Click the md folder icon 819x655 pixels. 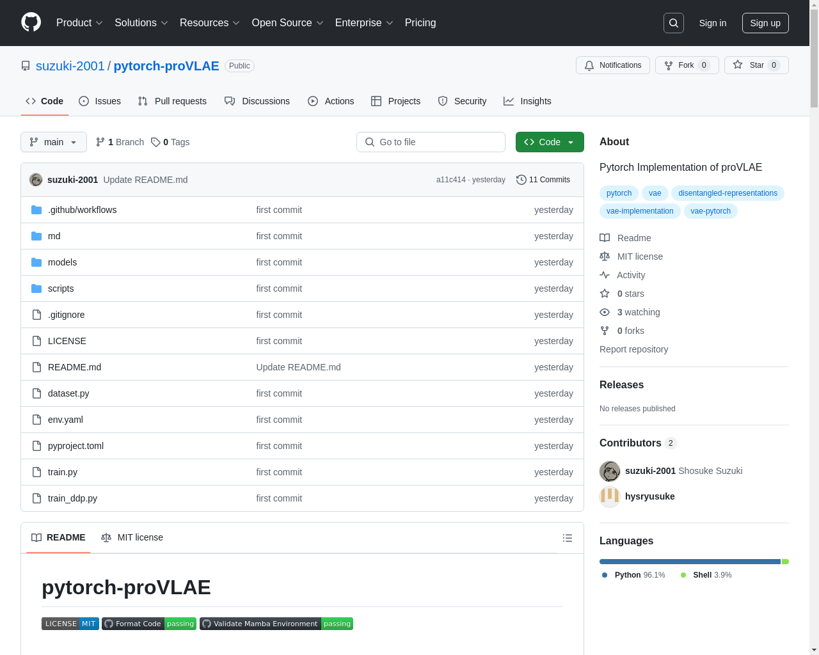point(36,236)
